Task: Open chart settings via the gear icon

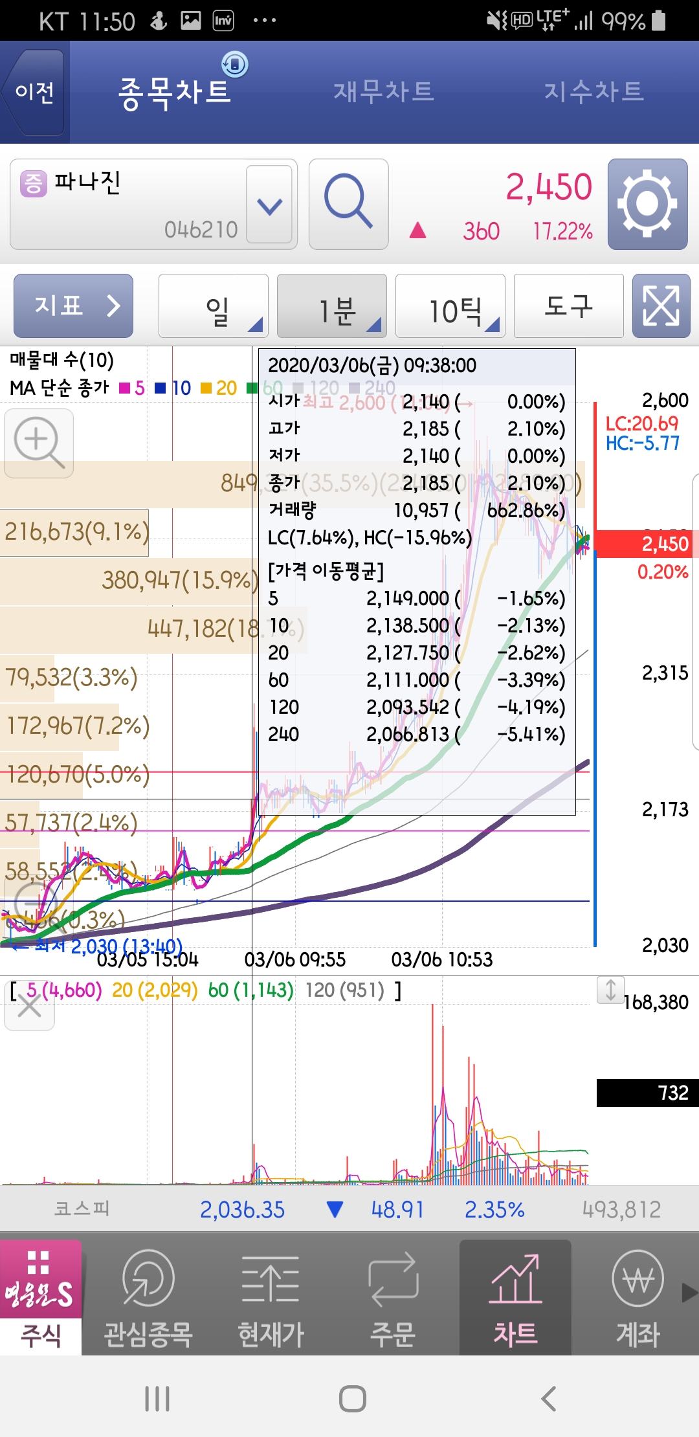Action: point(647,204)
